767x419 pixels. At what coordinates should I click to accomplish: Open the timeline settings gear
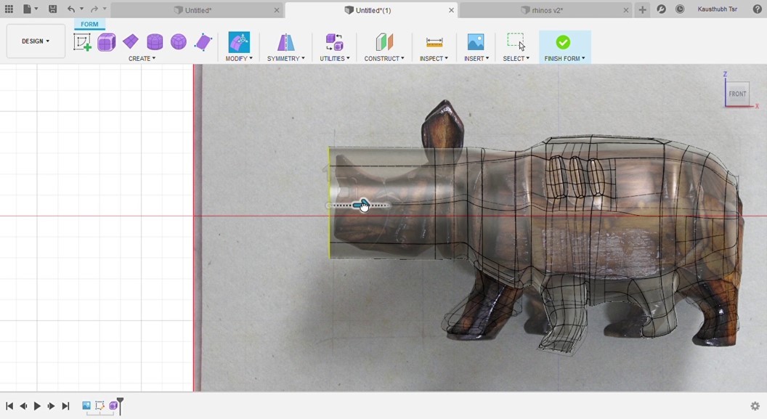click(x=755, y=406)
